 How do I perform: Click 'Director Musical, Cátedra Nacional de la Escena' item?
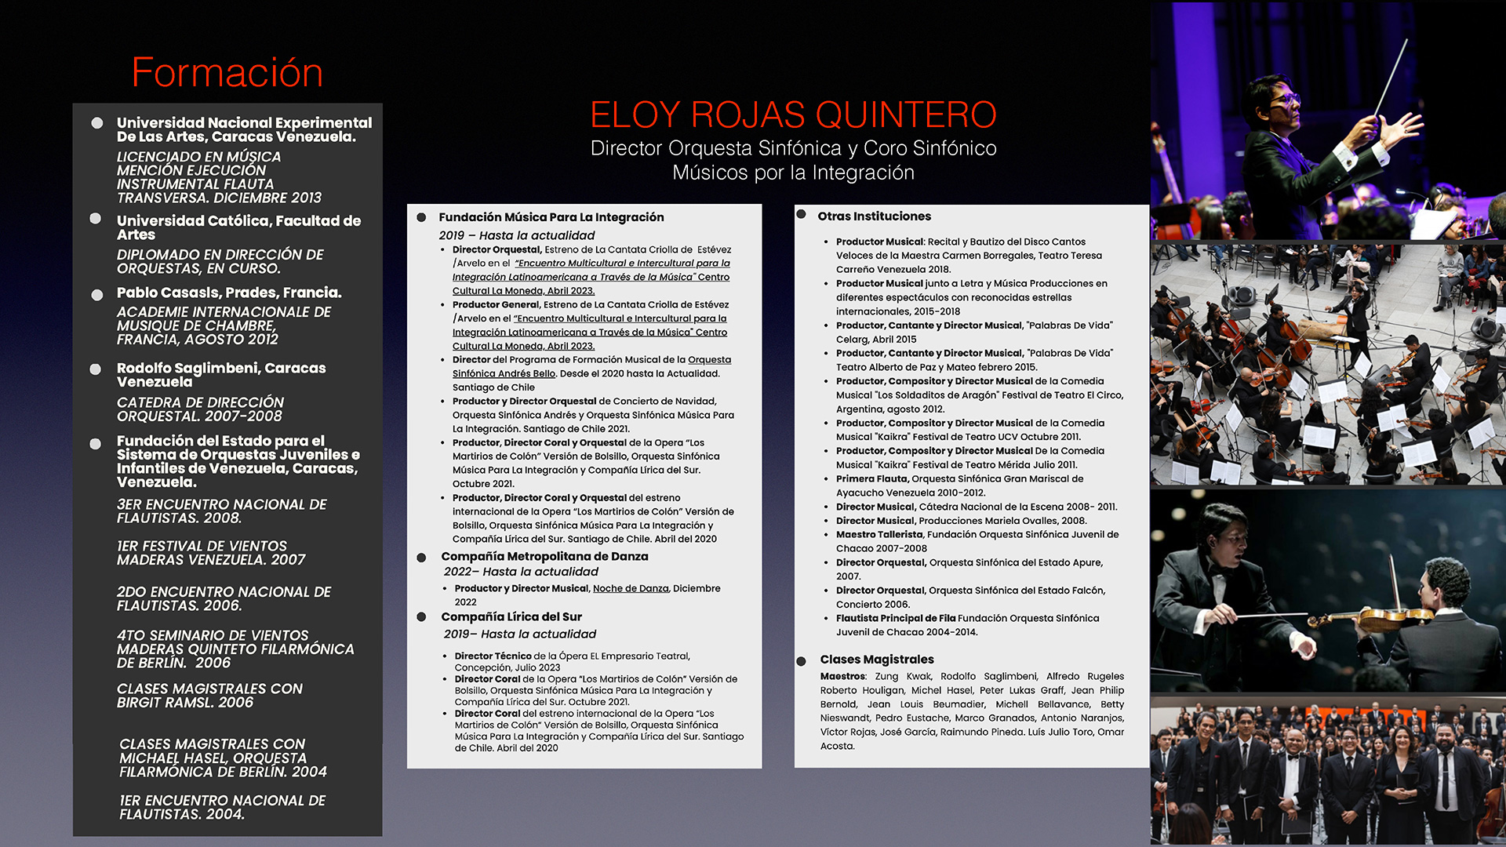click(977, 507)
